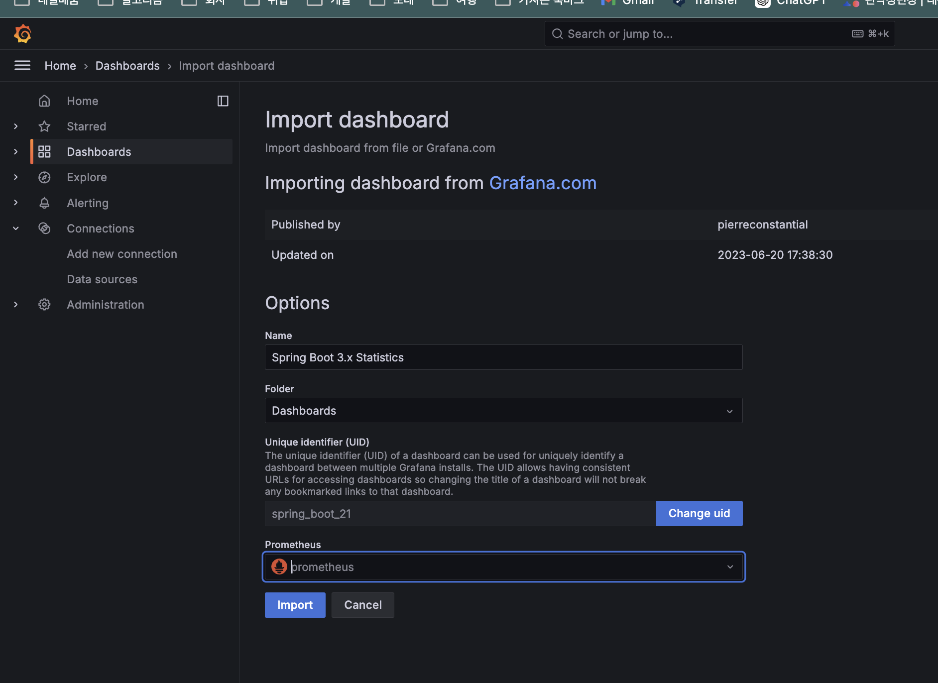Viewport: 938px width, 683px height.
Task: Click the Administration gear icon
Action: pyautogui.click(x=44, y=305)
